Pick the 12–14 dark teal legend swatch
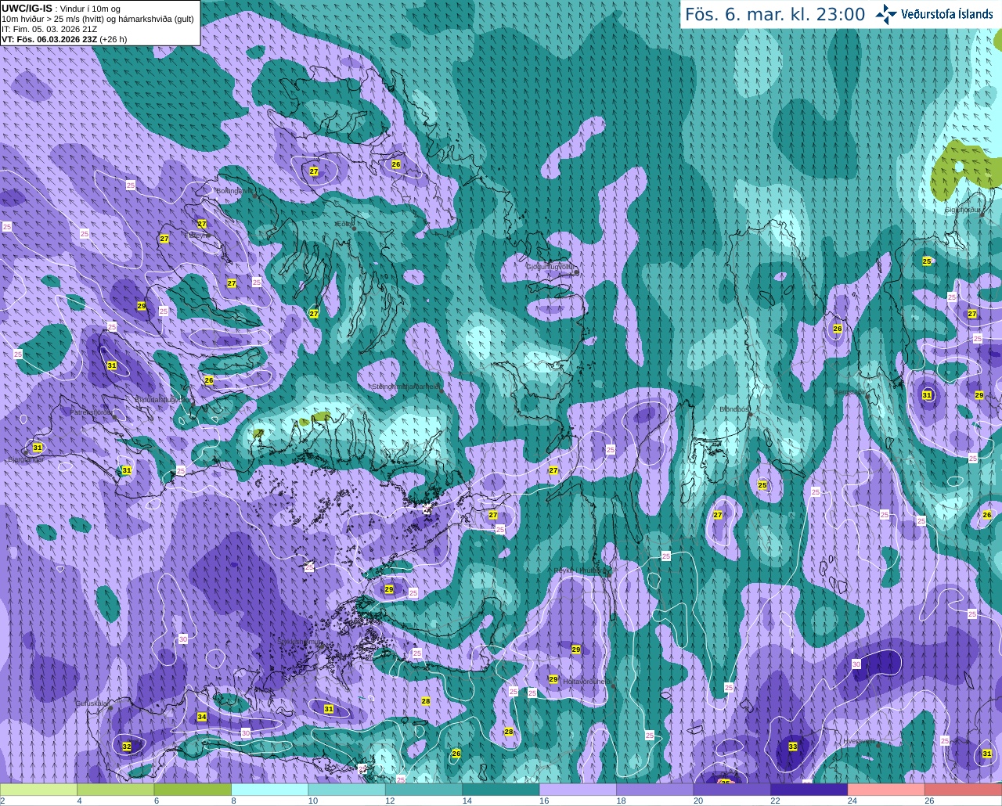The image size is (1002, 806). click(424, 790)
